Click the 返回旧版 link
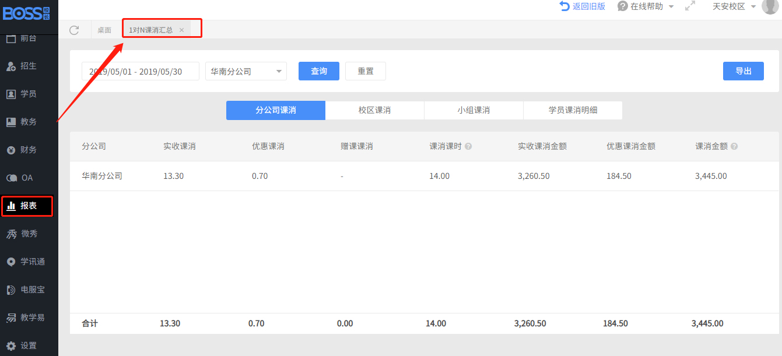This screenshot has height=356, width=782. pos(583,6)
